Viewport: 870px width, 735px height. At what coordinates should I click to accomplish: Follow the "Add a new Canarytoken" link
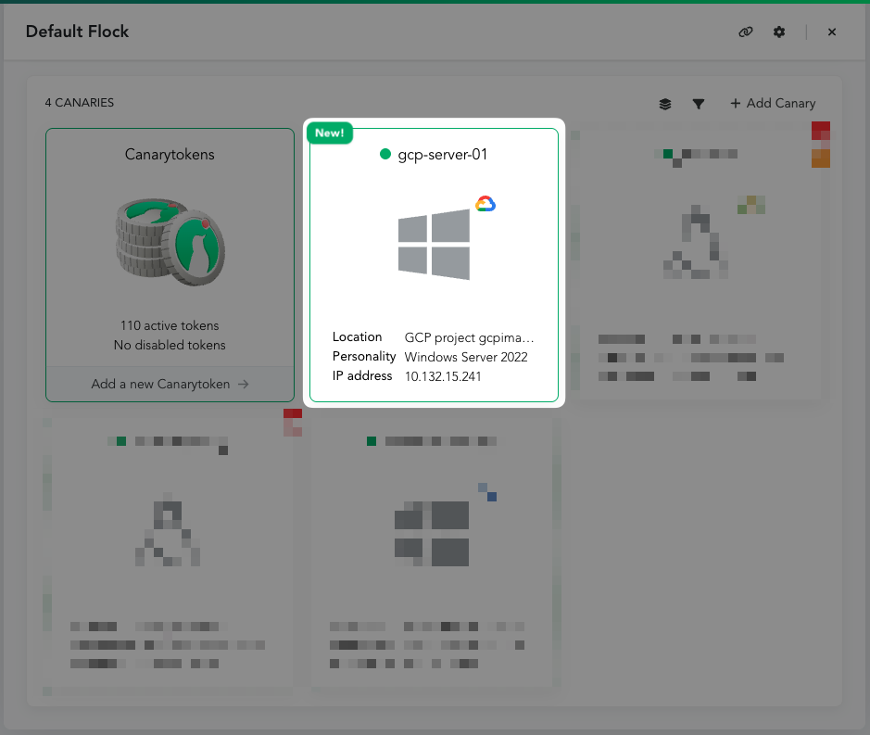pyautogui.click(x=170, y=384)
